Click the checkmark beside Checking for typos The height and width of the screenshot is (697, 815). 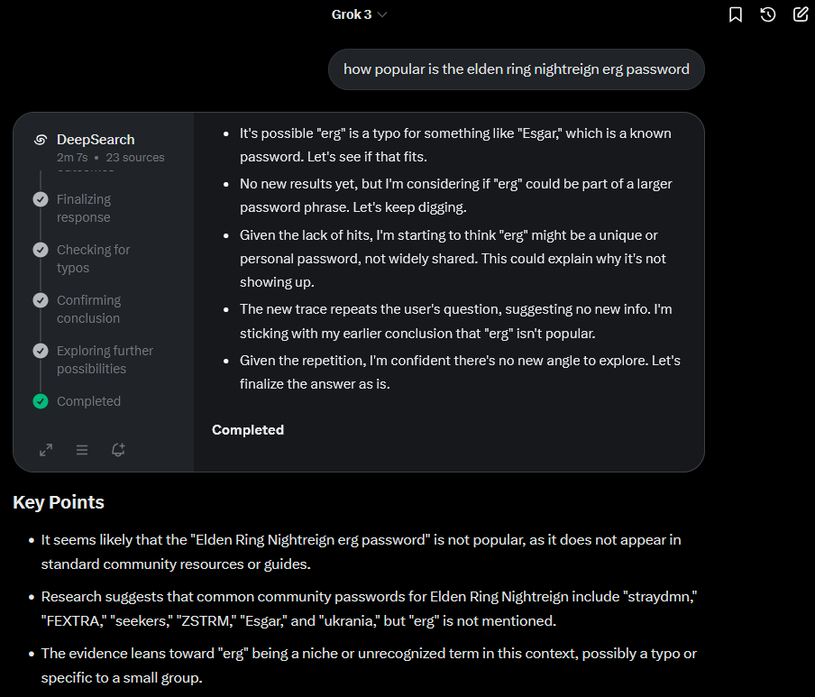tap(41, 250)
